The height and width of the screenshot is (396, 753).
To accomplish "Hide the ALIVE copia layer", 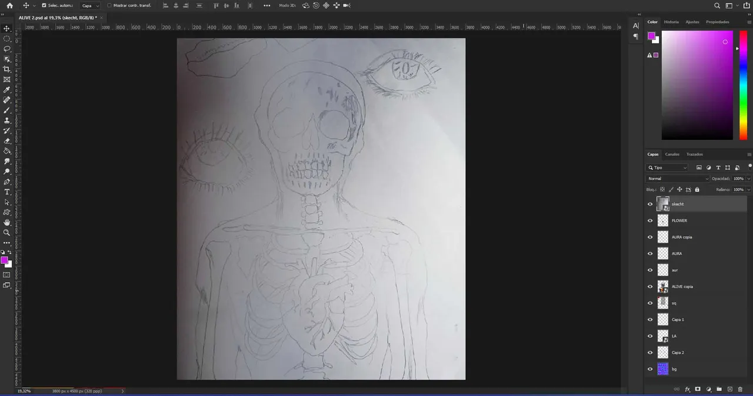I will click(x=650, y=287).
